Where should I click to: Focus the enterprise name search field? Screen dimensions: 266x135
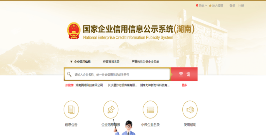pyautogui.click(x=117, y=74)
